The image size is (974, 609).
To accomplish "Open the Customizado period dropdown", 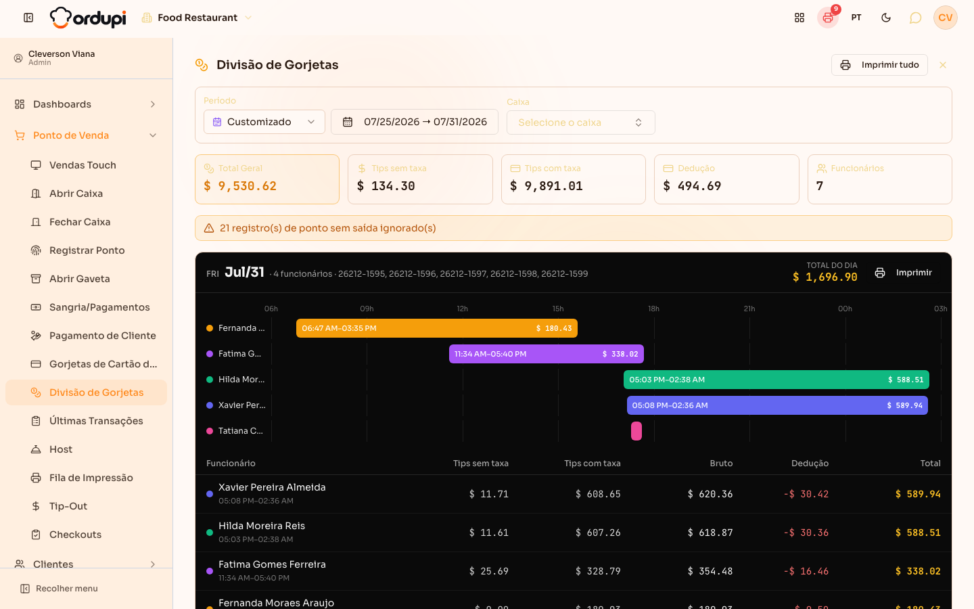I will (x=264, y=122).
